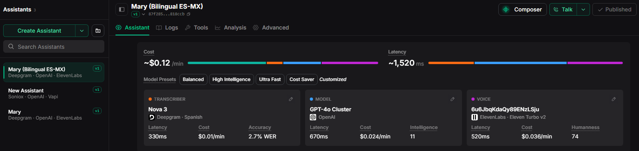Click the Customized preset label
Screen dimensions: 639x151
coord(333,79)
